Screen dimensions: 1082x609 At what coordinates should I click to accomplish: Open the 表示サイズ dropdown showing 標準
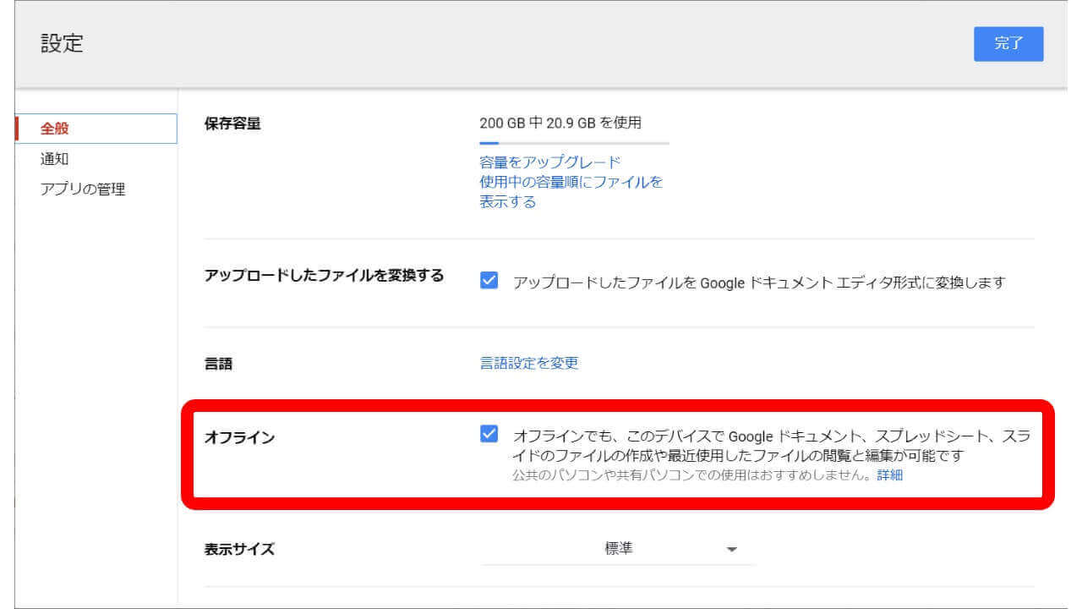tap(618, 549)
